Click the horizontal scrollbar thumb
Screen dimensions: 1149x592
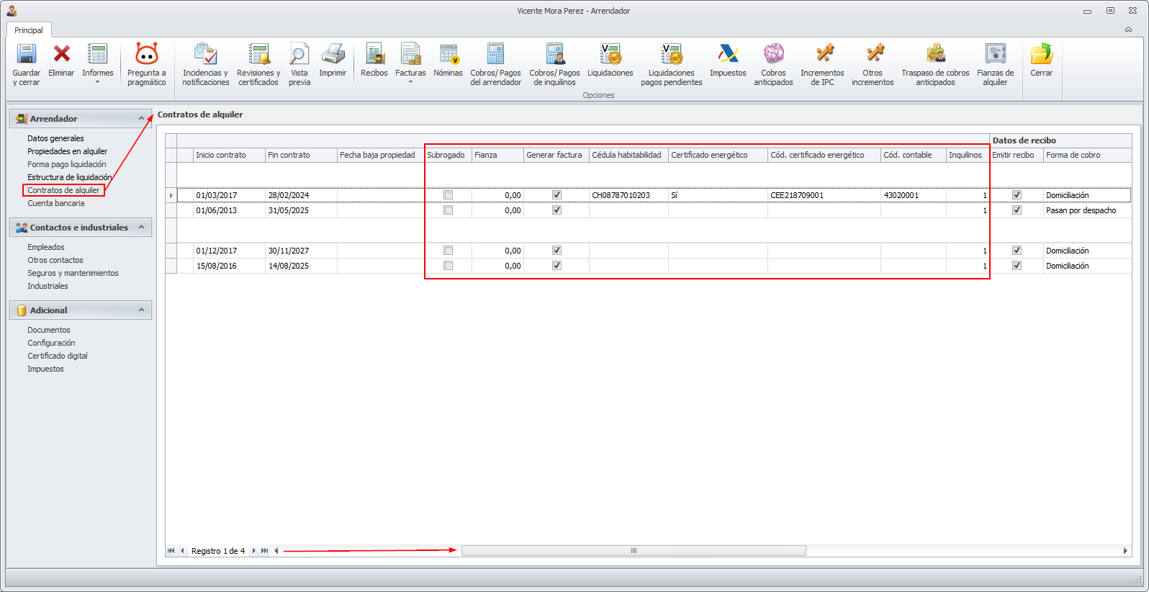[x=634, y=551]
